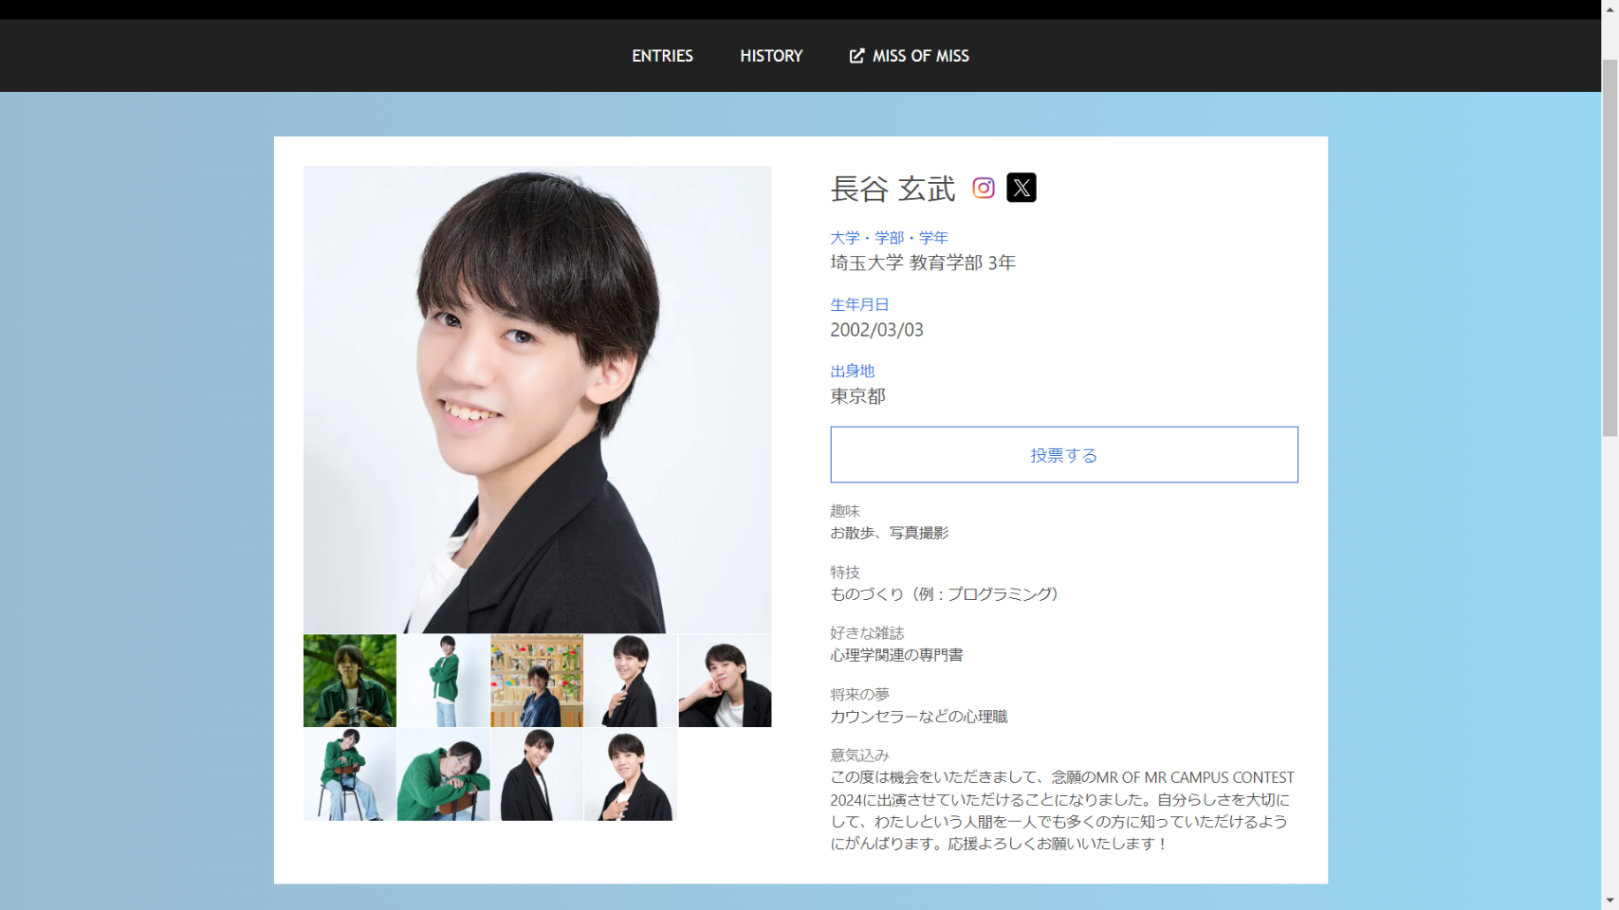Click the large main portrait photo

point(537,399)
